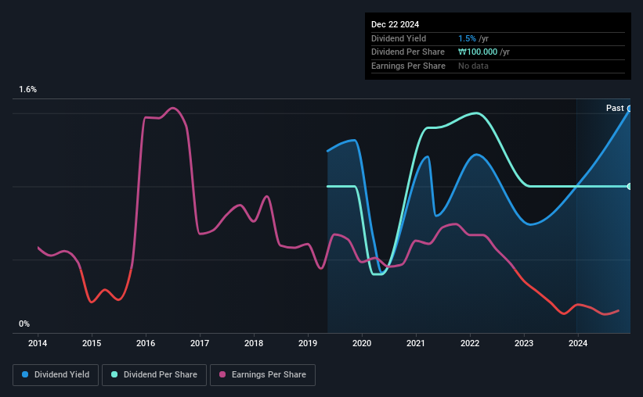The image size is (643, 397).
Task: Click the blue Dividend Yield legend dot
Action: click(x=25, y=374)
